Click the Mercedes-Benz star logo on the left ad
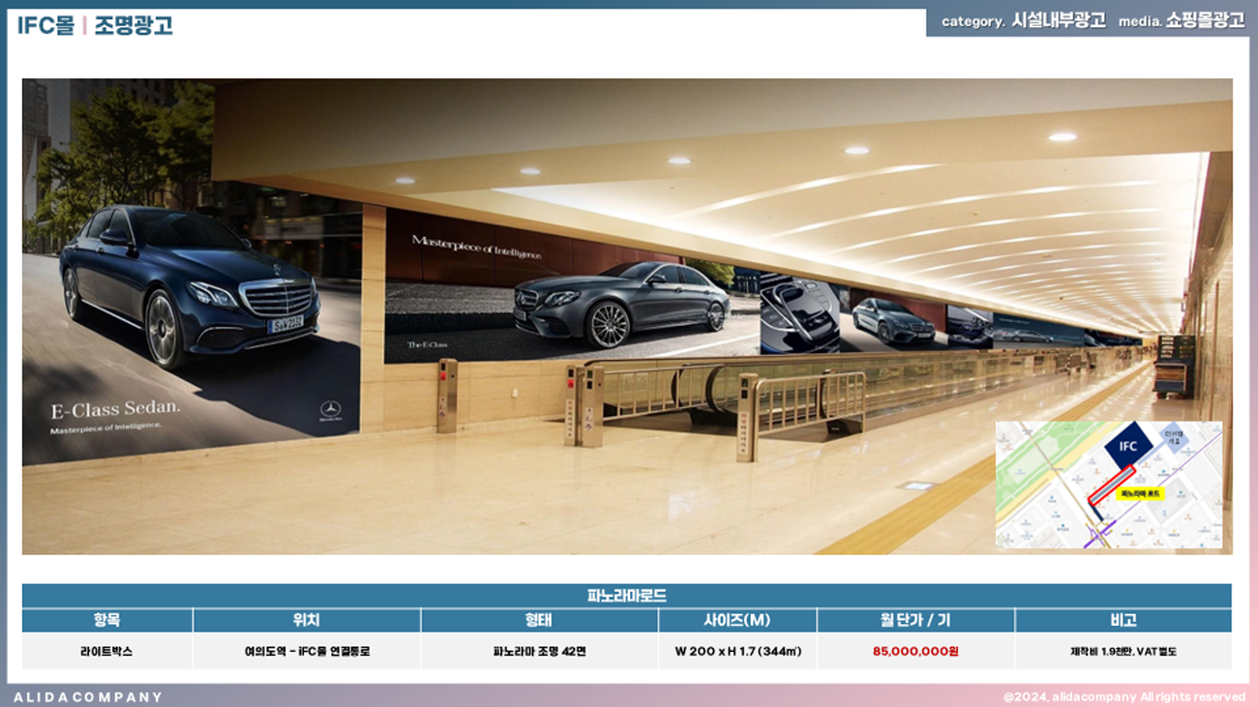This screenshot has width=1258, height=707. click(x=331, y=409)
